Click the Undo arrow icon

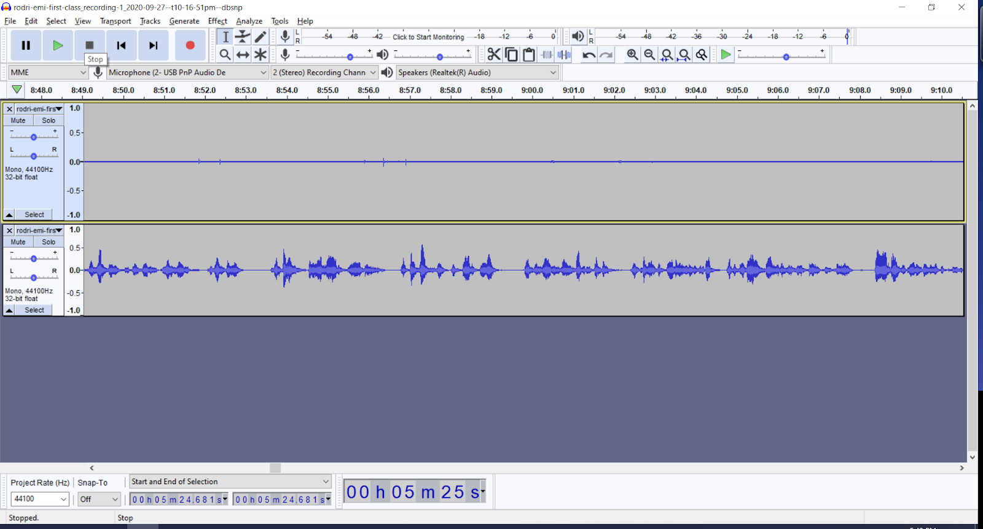point(589,55)
